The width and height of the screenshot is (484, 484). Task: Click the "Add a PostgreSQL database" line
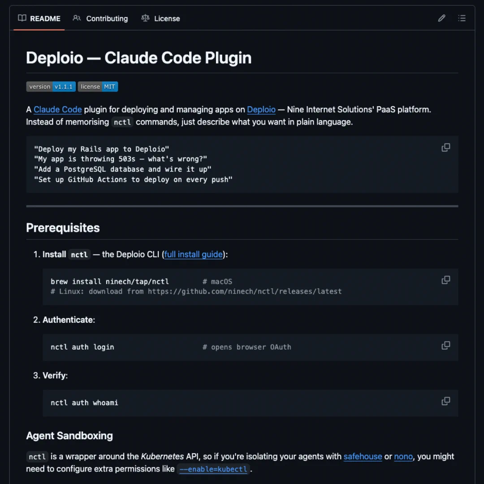(122, 169)
